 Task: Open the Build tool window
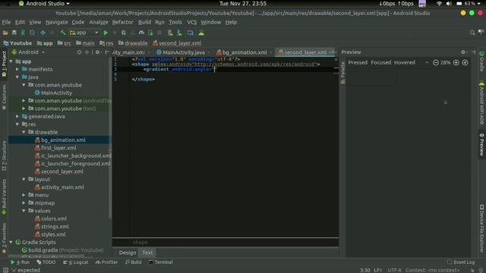tap(134, 262)
